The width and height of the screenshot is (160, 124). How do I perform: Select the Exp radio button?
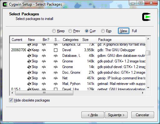pos(103,31)
